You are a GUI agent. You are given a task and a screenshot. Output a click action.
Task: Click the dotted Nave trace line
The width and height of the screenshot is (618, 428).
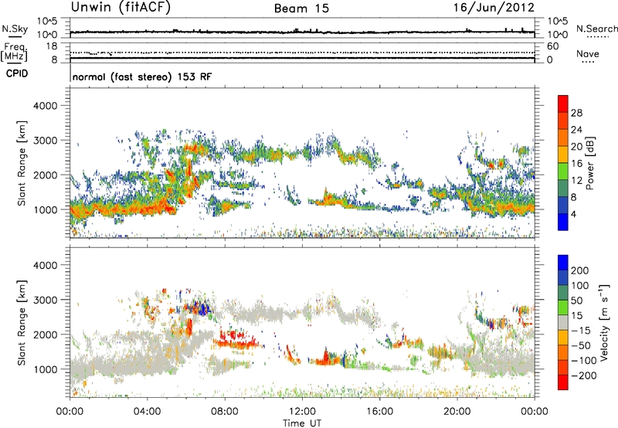302,53
